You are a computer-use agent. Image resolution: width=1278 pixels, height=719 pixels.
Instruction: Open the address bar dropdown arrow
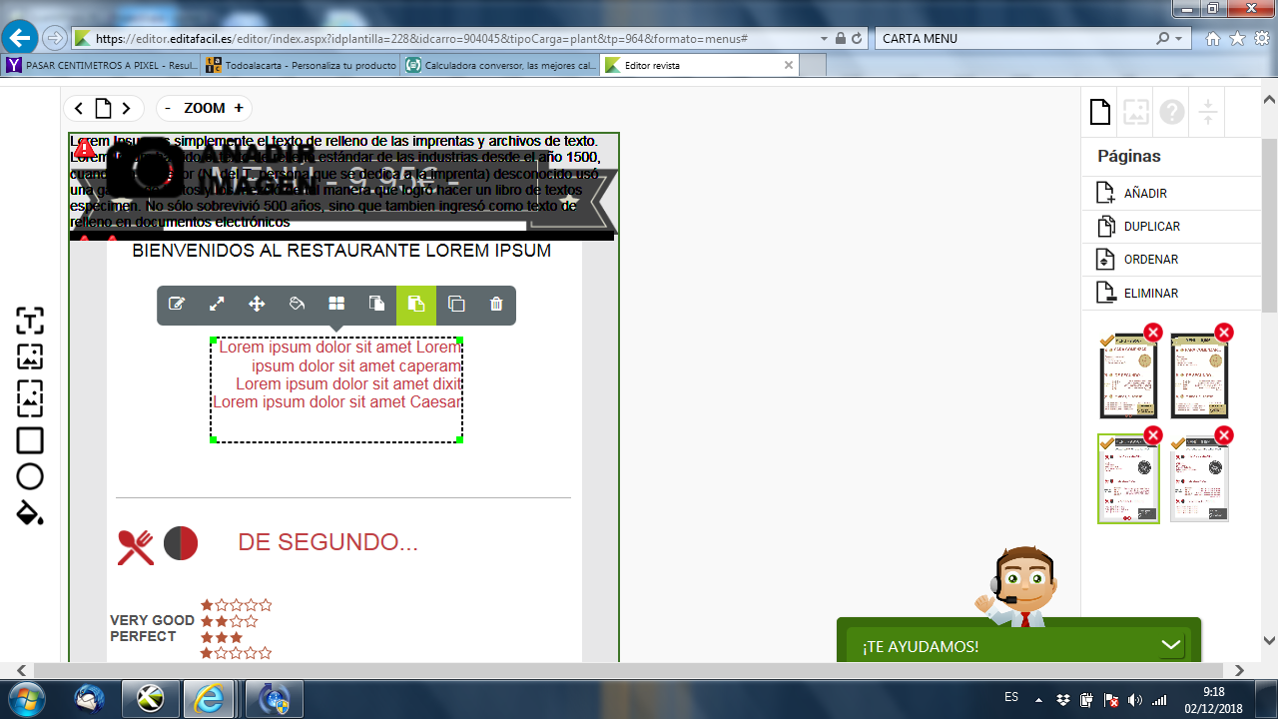coord(824,39)
